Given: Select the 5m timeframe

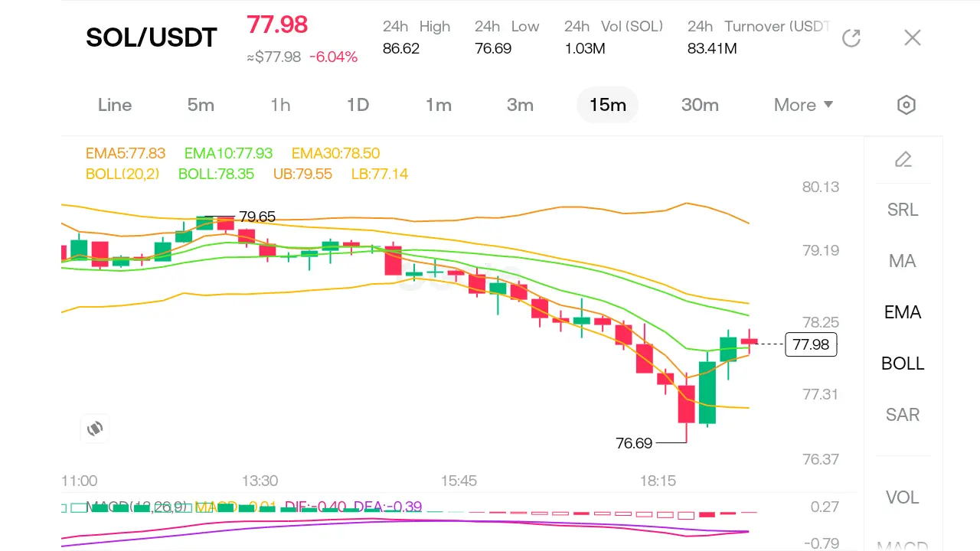Looking at the screenshot, I should tap(201, 105).
